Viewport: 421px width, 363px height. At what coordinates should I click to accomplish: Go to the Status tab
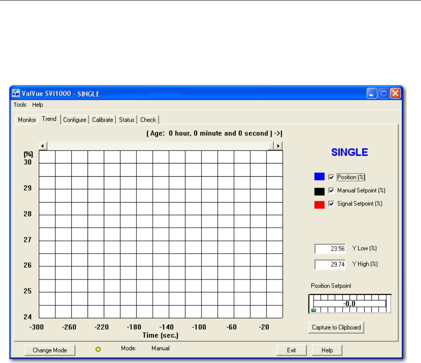click(x=127, y=120)
